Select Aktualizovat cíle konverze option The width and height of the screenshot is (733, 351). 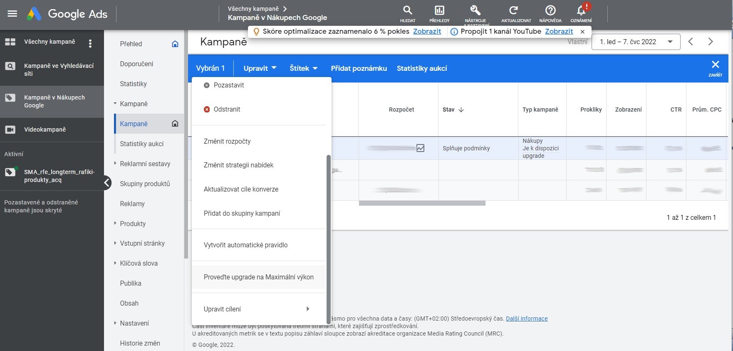pyautogui.click(x=259, y=189)
